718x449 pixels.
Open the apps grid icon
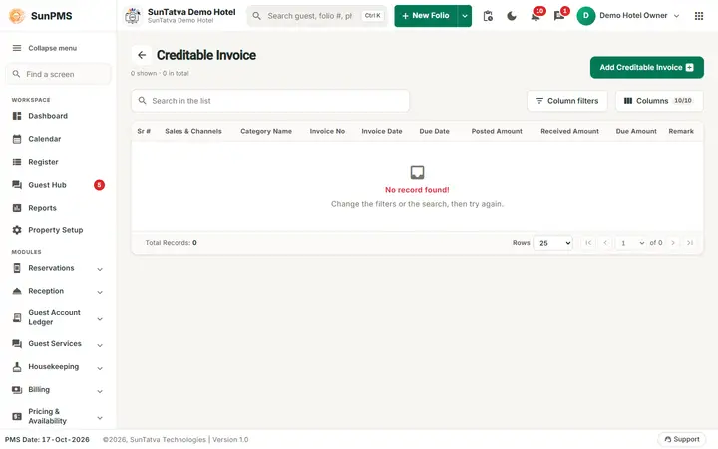click(699, 16)
